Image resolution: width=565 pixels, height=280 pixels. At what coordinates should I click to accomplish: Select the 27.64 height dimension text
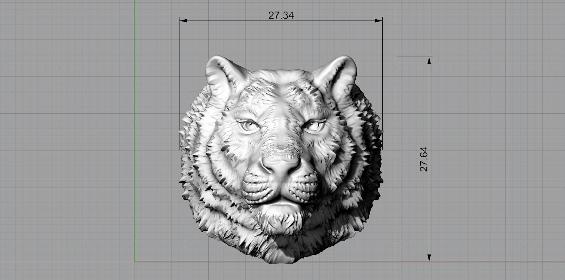(x=423, y=159)
